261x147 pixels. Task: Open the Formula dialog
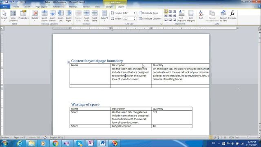(232, 15)
